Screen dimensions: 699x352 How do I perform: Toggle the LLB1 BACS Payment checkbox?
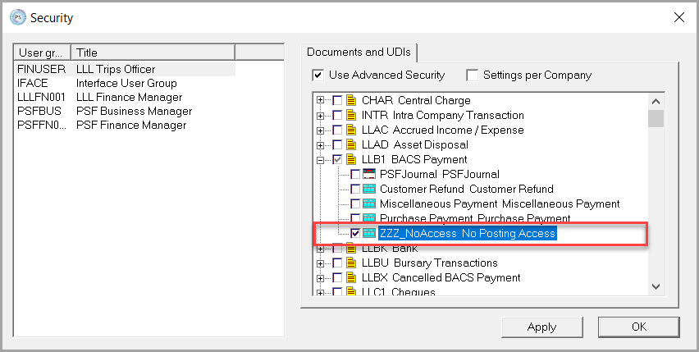point(337,159)
